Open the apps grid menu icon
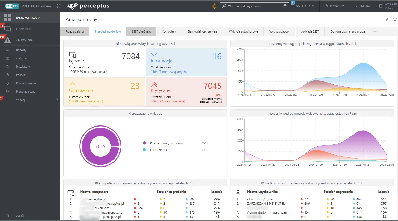398x221 pixels. pyautogui.click(x=59, y=6)
